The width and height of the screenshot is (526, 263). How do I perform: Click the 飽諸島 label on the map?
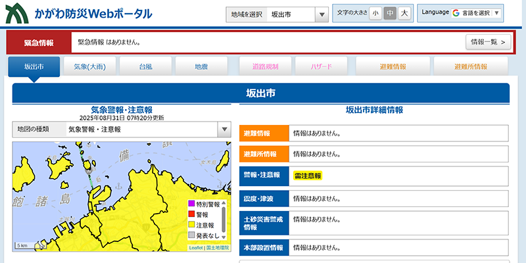click(42, 201)
